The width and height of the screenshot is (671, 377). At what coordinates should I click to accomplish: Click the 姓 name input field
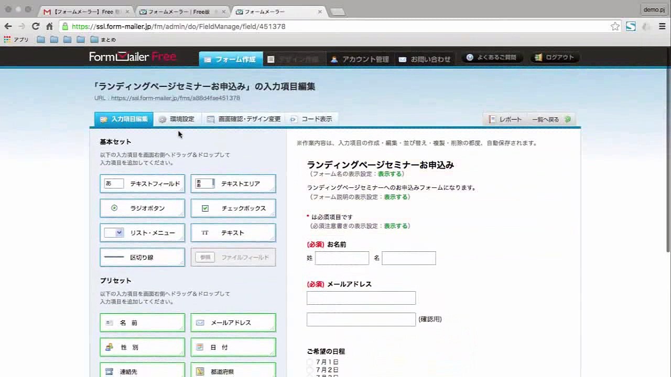[x=342, y=258]
